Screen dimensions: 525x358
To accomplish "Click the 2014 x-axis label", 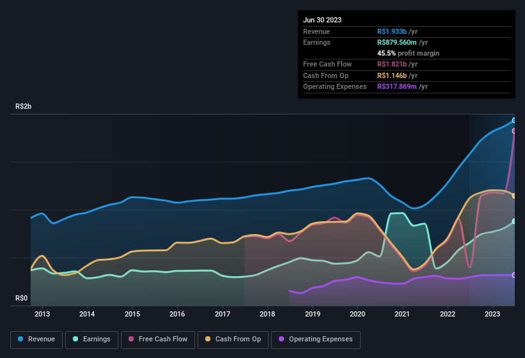I will (x=87, y=314).
